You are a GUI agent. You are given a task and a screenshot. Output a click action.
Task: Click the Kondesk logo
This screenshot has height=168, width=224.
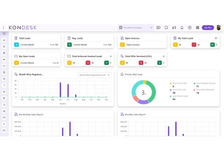[x=22, y=28]
